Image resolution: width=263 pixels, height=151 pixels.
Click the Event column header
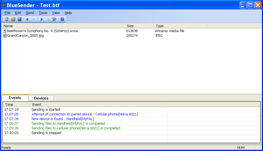tap(98, 104)
